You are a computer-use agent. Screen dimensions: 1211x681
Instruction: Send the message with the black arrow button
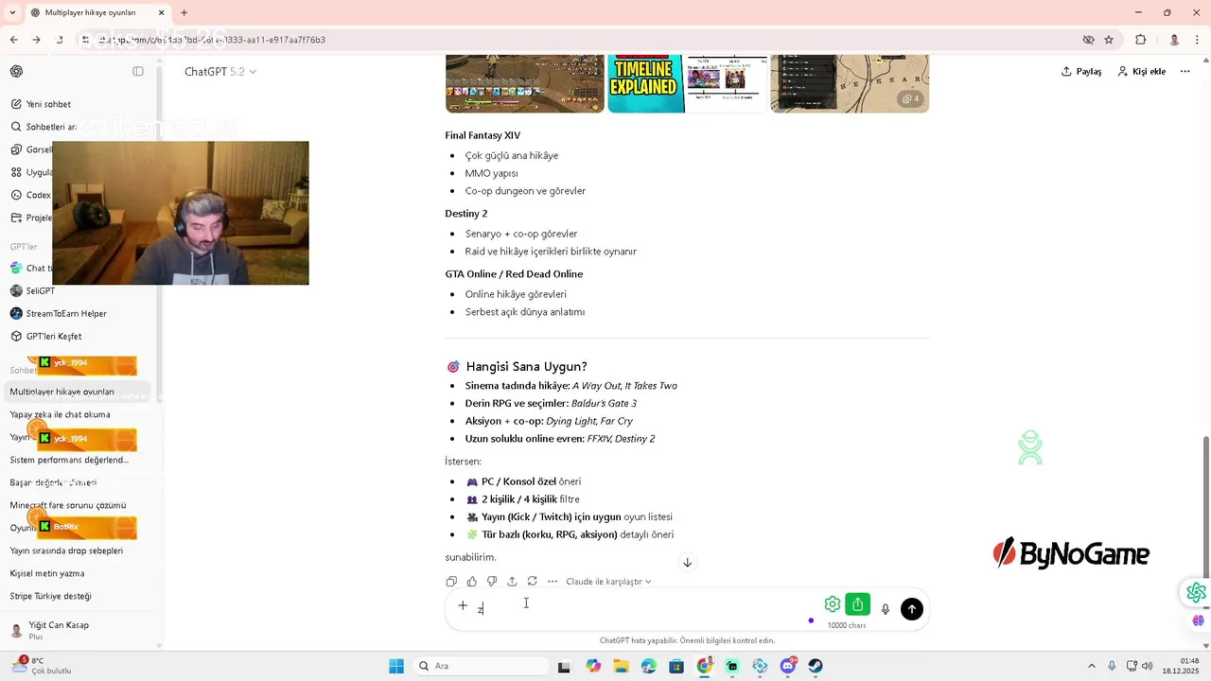(x=912, y=609)
